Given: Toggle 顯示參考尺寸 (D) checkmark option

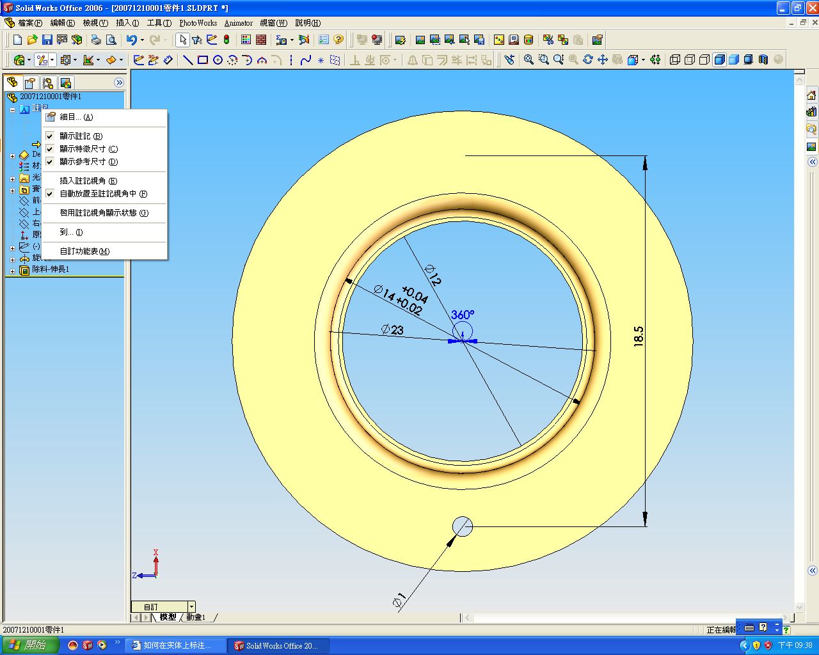Looking at the screenshot, I should pyautogui.click(x=104, y=162).
